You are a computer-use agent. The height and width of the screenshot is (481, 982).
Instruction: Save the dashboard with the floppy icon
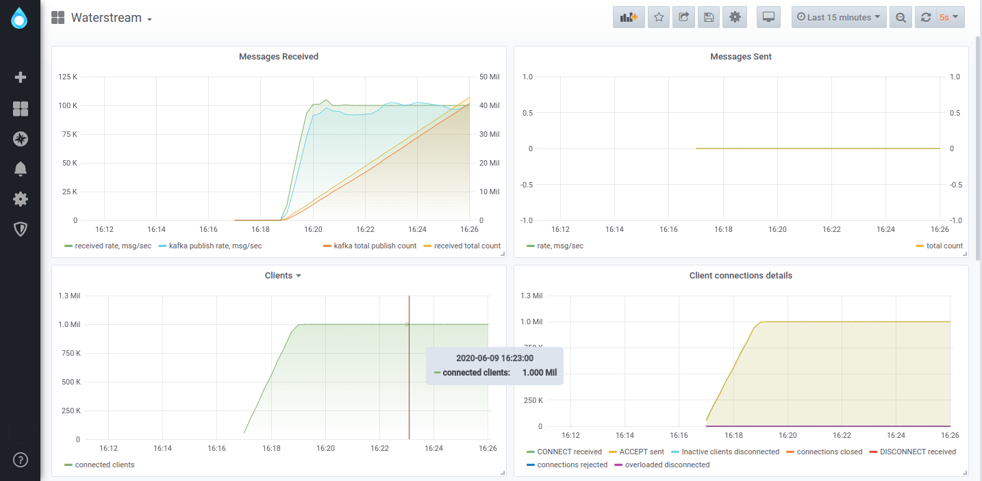pyautogui.click(x=709, y=17)
